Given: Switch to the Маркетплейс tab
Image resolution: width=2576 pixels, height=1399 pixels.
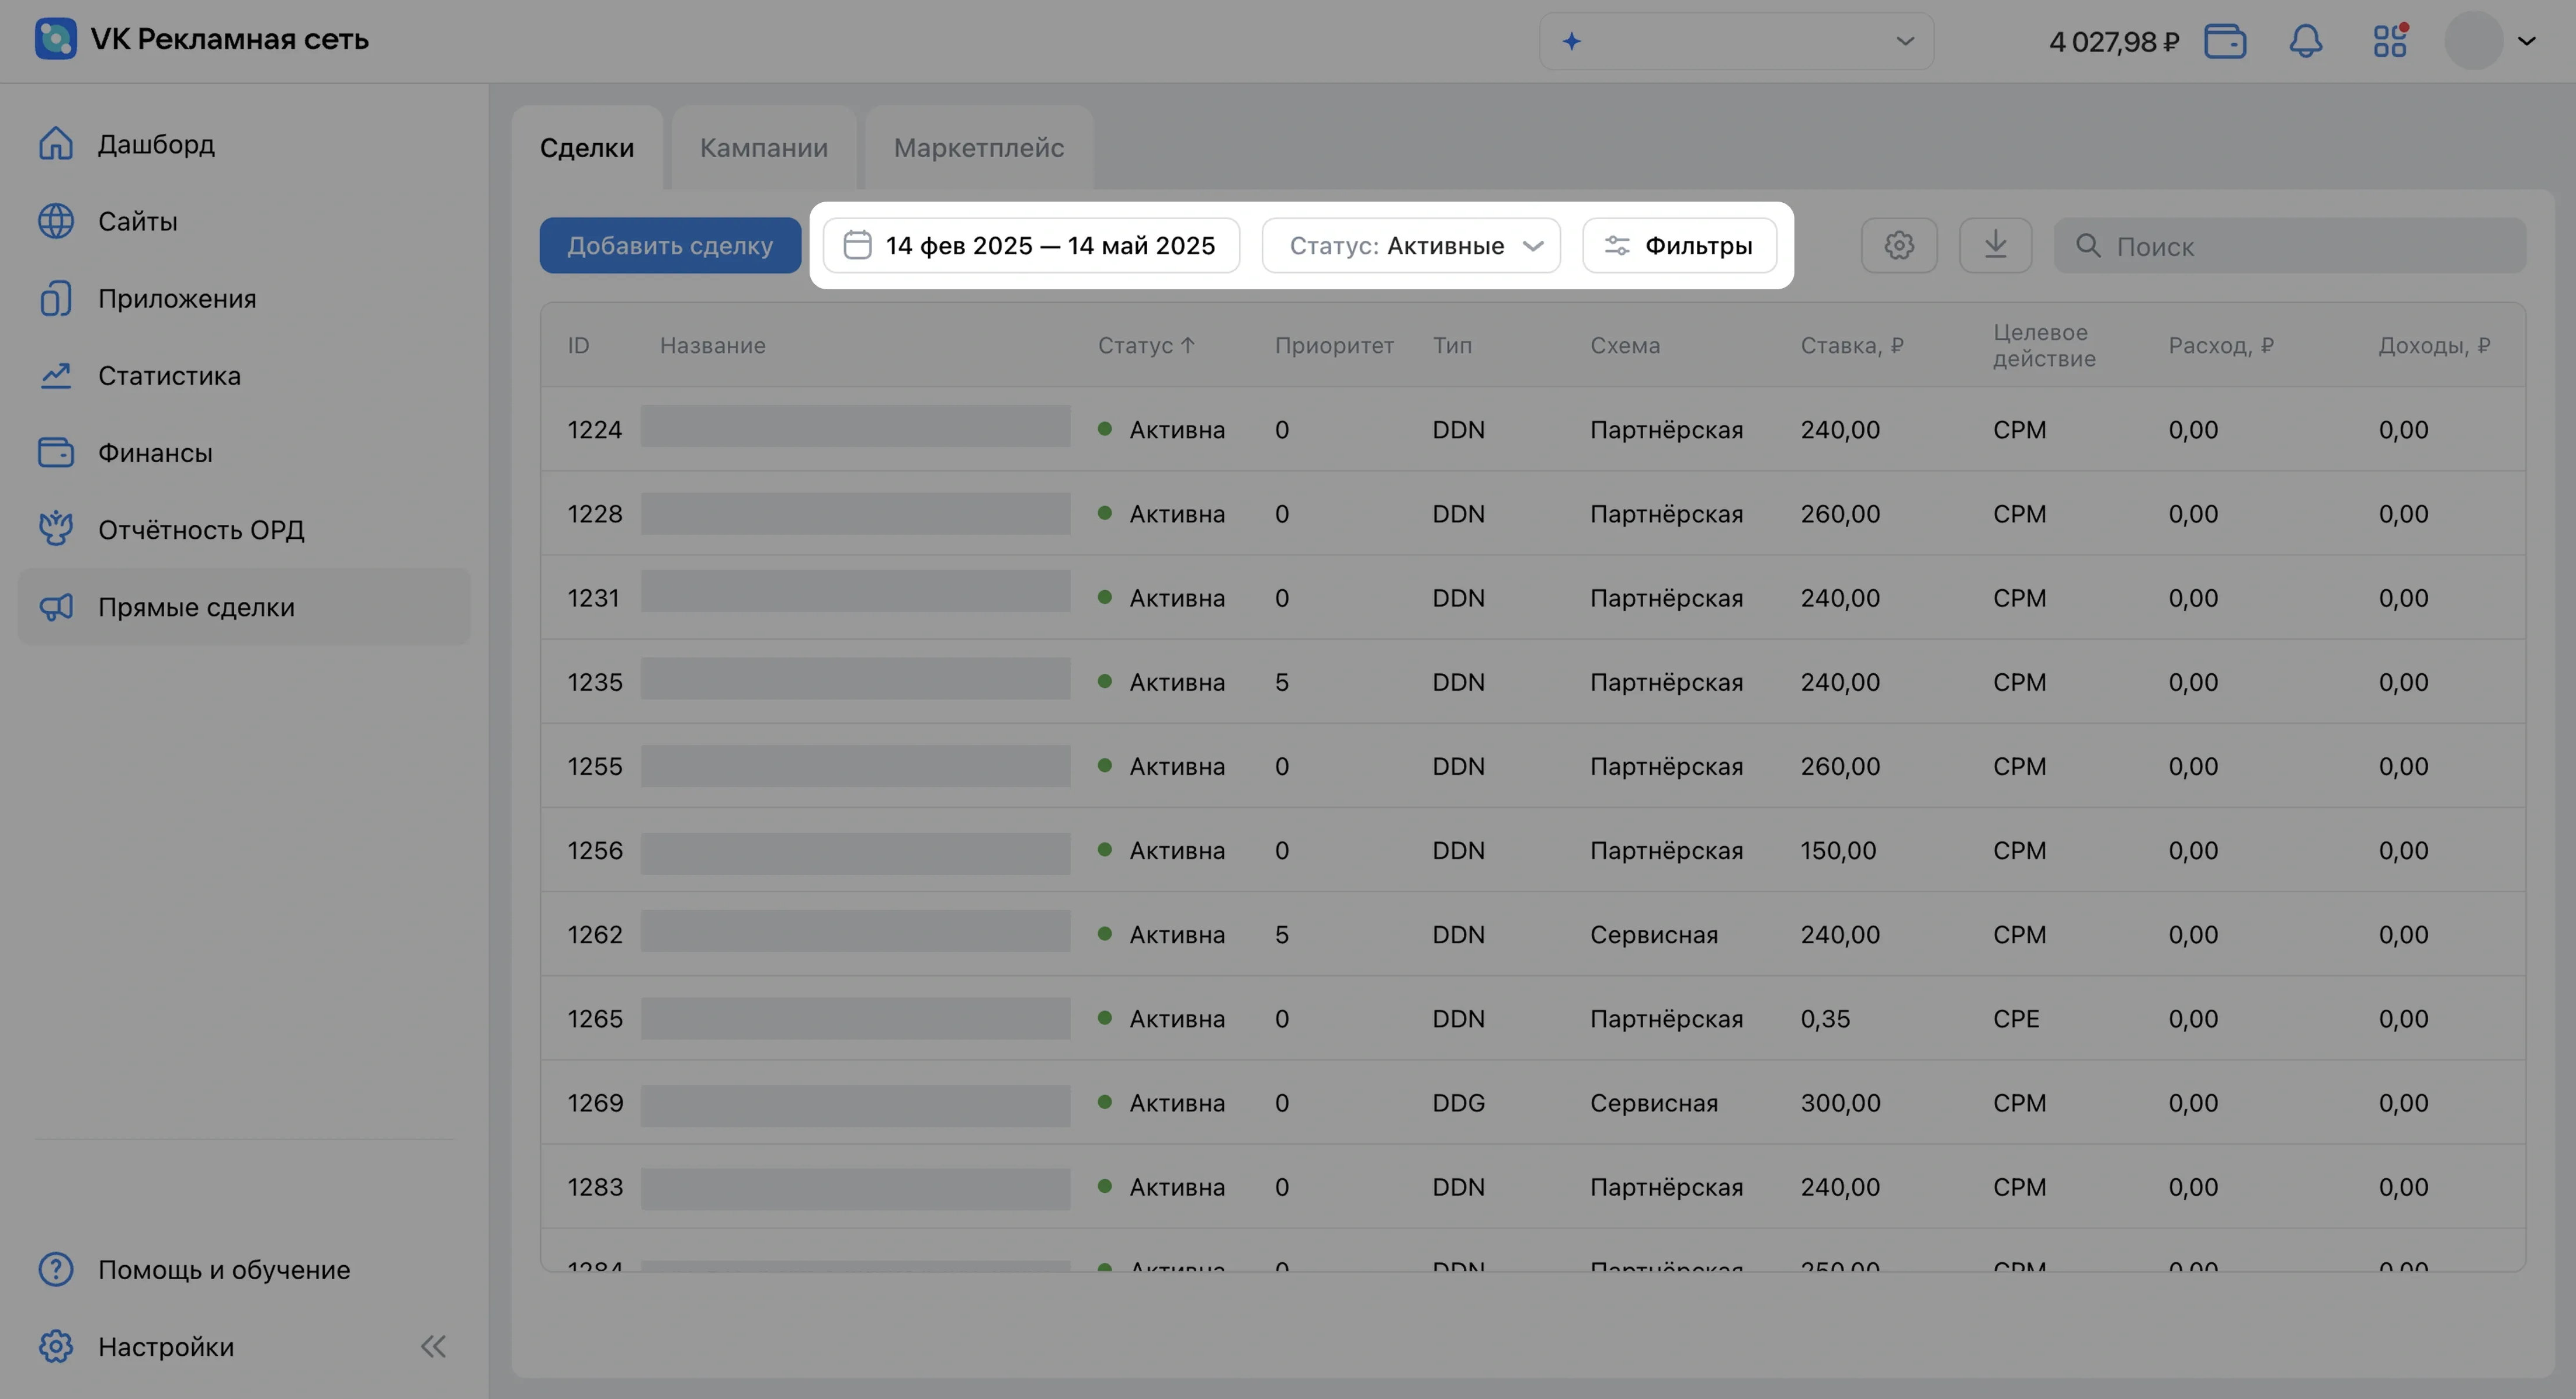Looking at the screenshot, I should (x=979, y=148).
